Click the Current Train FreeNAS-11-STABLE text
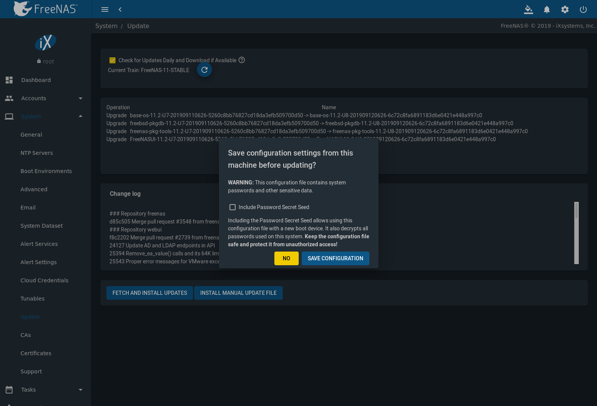The height and width of the screenshot is (406, 597). [149, 70]
